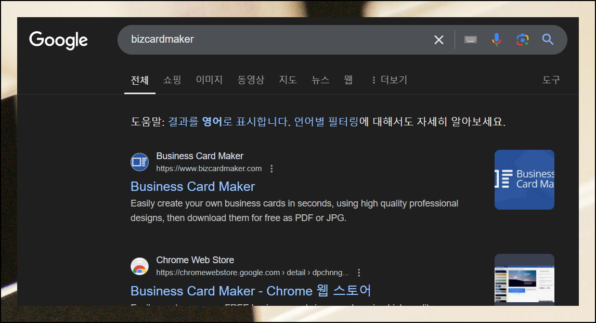Click the Chrome Web Store result thumbnail
This screenshot has height=323, width=596.
point(524,279)
